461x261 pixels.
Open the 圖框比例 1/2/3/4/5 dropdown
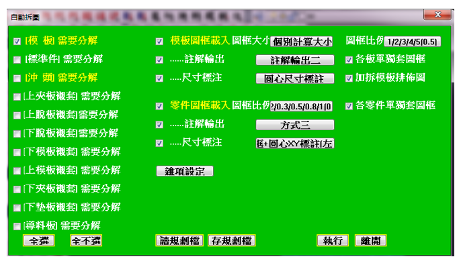point(413,42)
